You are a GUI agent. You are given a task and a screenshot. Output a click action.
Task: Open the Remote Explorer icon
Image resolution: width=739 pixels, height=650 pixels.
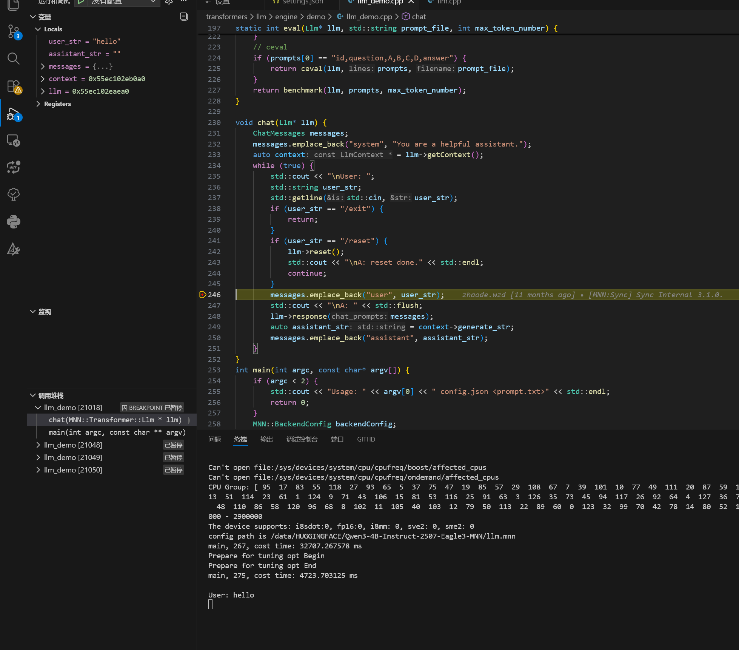pyautogui.click(x=14, y=140)
